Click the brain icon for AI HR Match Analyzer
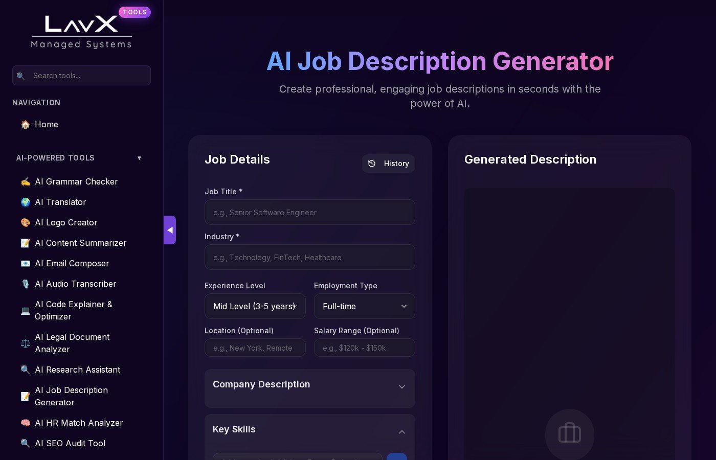This screenshot has height=460, width=716. (25, 423)
